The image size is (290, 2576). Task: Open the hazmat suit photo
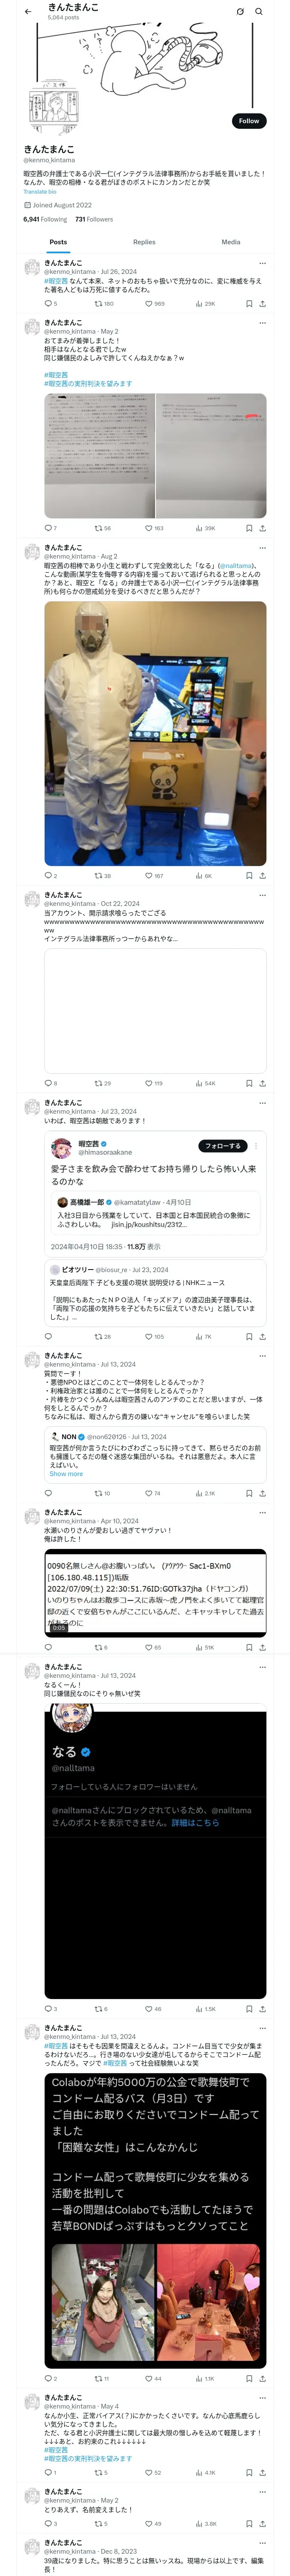pyautogui.click(x=155, y=733)
